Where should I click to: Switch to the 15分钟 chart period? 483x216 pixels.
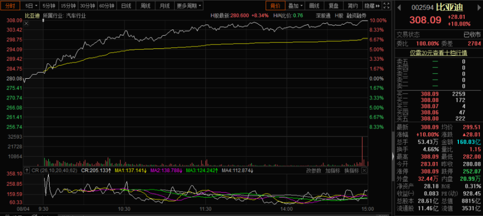pos(68,5)
